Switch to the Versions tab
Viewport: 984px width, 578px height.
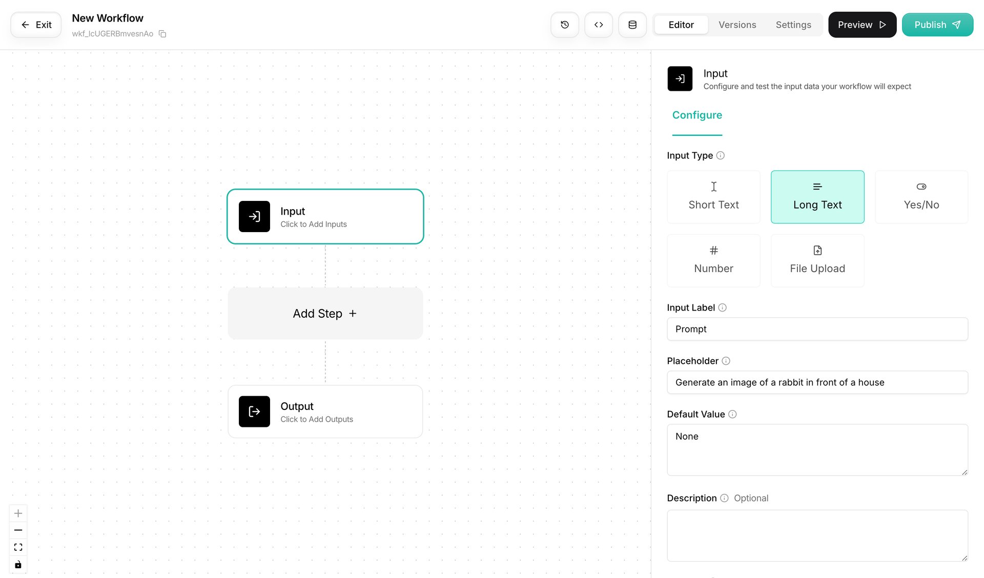click(x=737, y=25)
